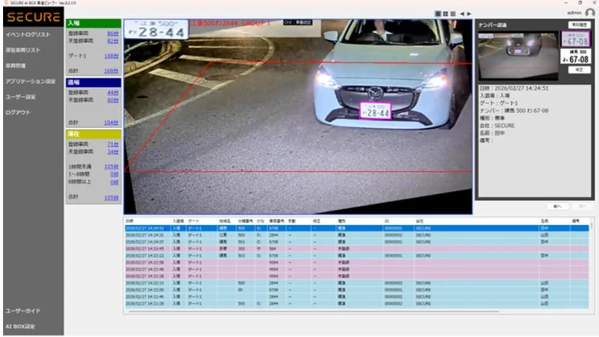Select log row 2026/02/27 14:23:45
Viewport: 599px width, 337px height.
(x=357, y=249)
